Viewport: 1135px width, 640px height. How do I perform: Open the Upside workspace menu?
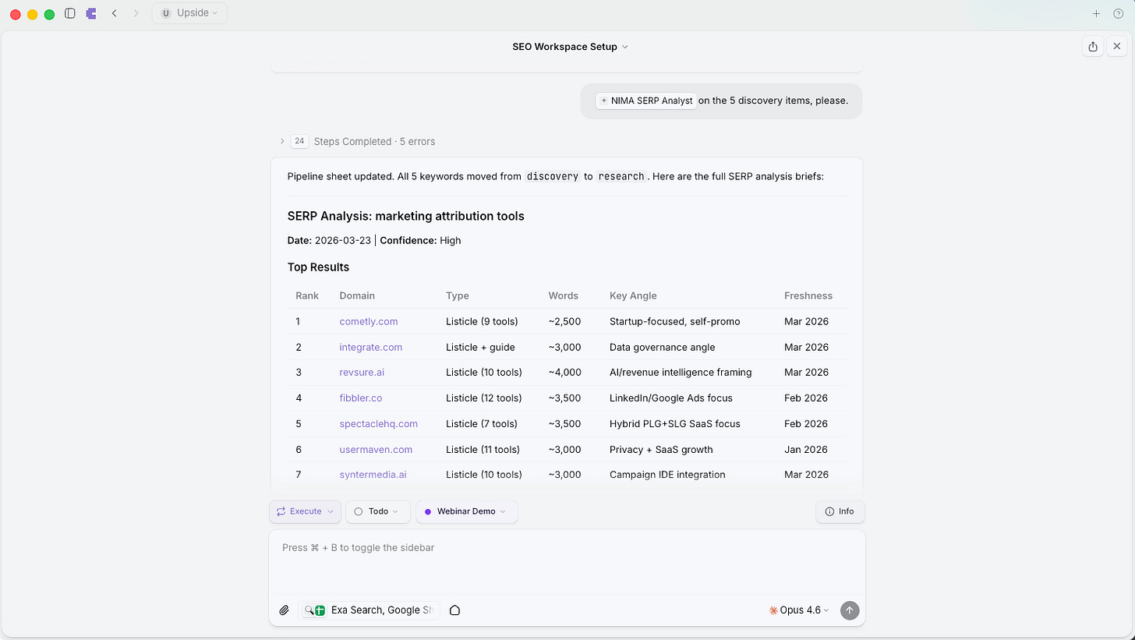(189, 12)
